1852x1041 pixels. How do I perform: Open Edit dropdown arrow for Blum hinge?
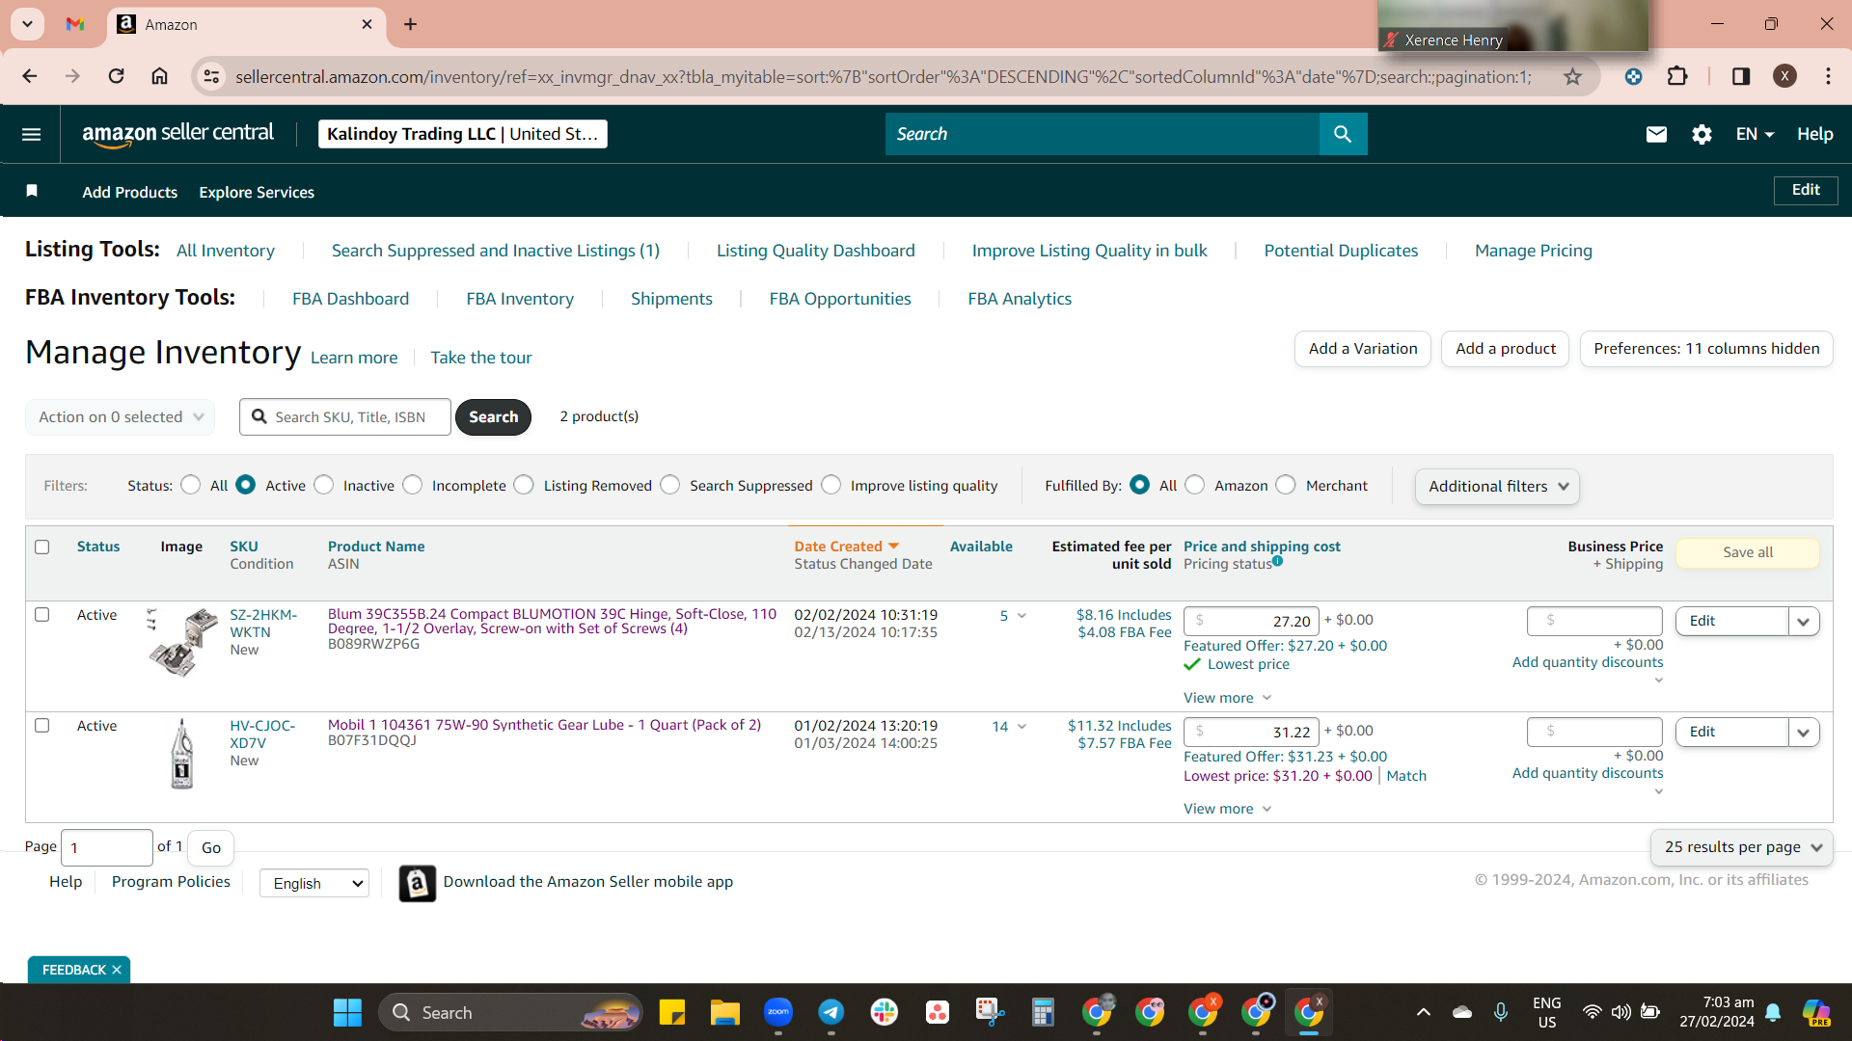(x=1804, y=621)
